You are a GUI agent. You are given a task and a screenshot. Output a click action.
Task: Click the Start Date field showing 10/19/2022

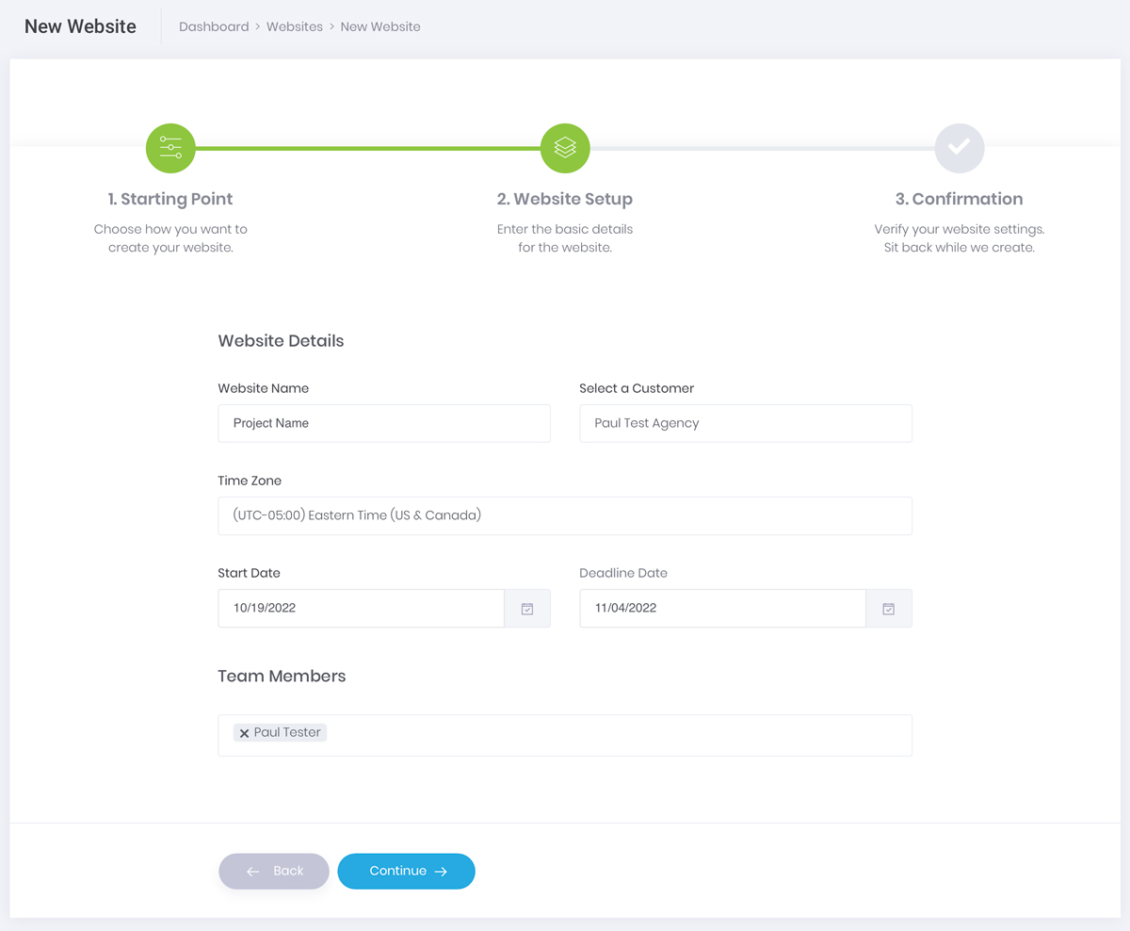click(x=361, y=609)
